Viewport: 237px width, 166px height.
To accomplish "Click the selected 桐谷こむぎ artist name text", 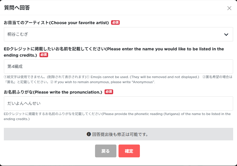I will click(x=18, y=34).
